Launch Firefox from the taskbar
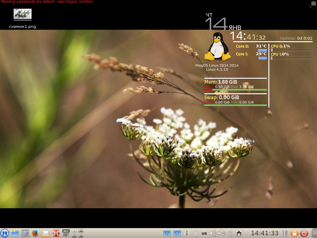317x238 pixels. [x=35, y=233]
